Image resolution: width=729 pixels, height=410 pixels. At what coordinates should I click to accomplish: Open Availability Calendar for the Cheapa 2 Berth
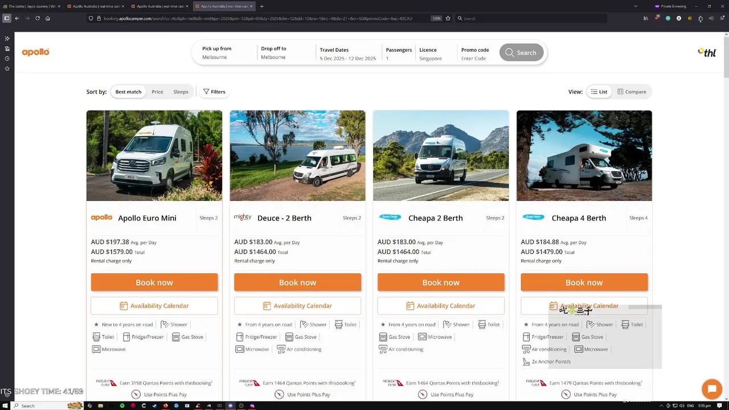(x=441, y=306)
